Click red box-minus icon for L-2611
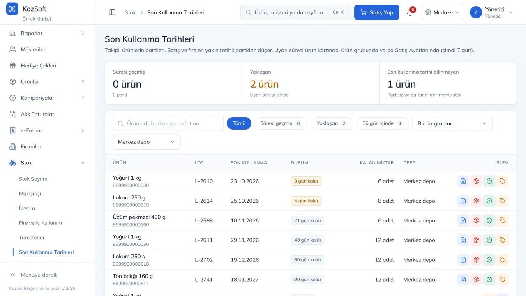Viewport: 526px width, 296px height. 476,240
